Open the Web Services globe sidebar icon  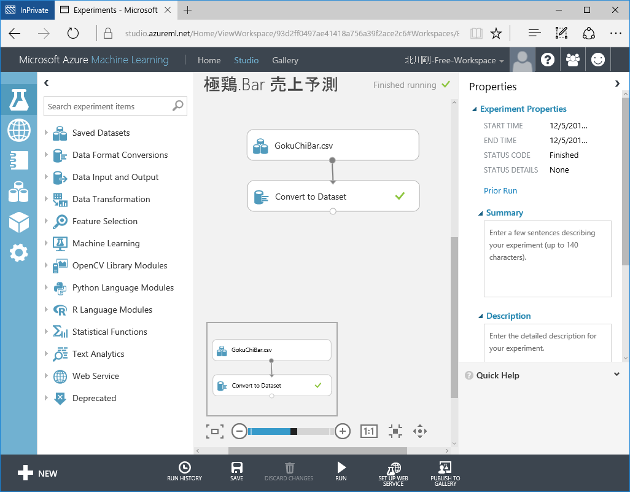coord(19,130)
